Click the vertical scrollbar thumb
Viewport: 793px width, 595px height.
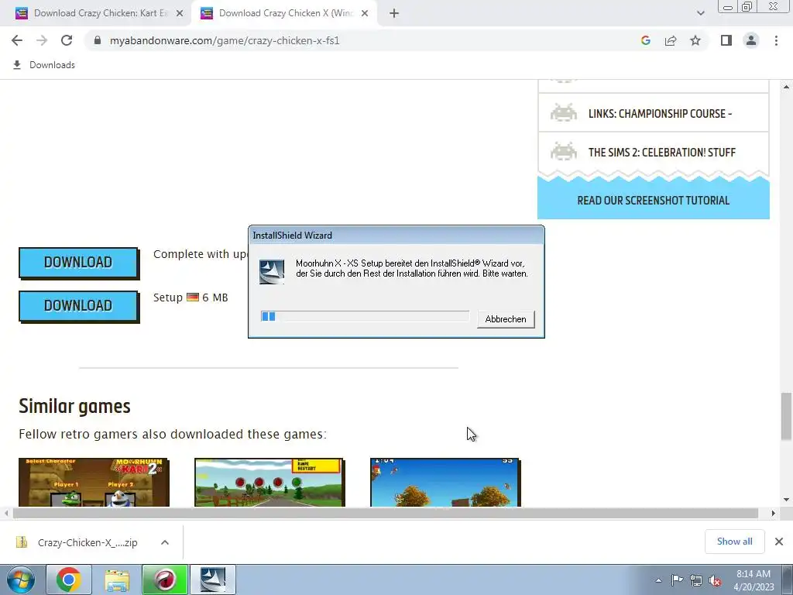(x=786, y=416)
